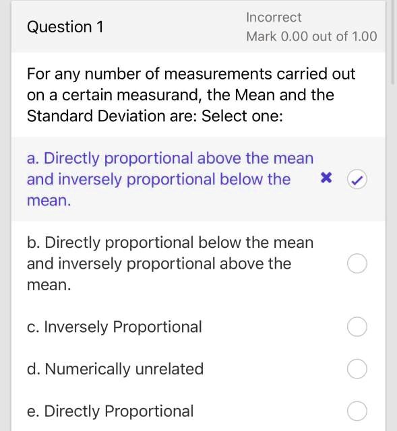Viewport: 397px width, 431px height.
Task: Click the 'e. Directly Proportional' answer label
Action: [x=111, y=411]
